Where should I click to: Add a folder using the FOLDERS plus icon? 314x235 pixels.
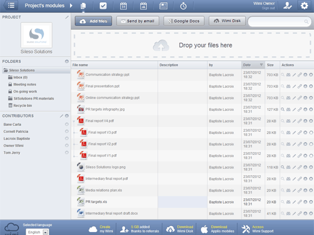(x=67, y=61)
